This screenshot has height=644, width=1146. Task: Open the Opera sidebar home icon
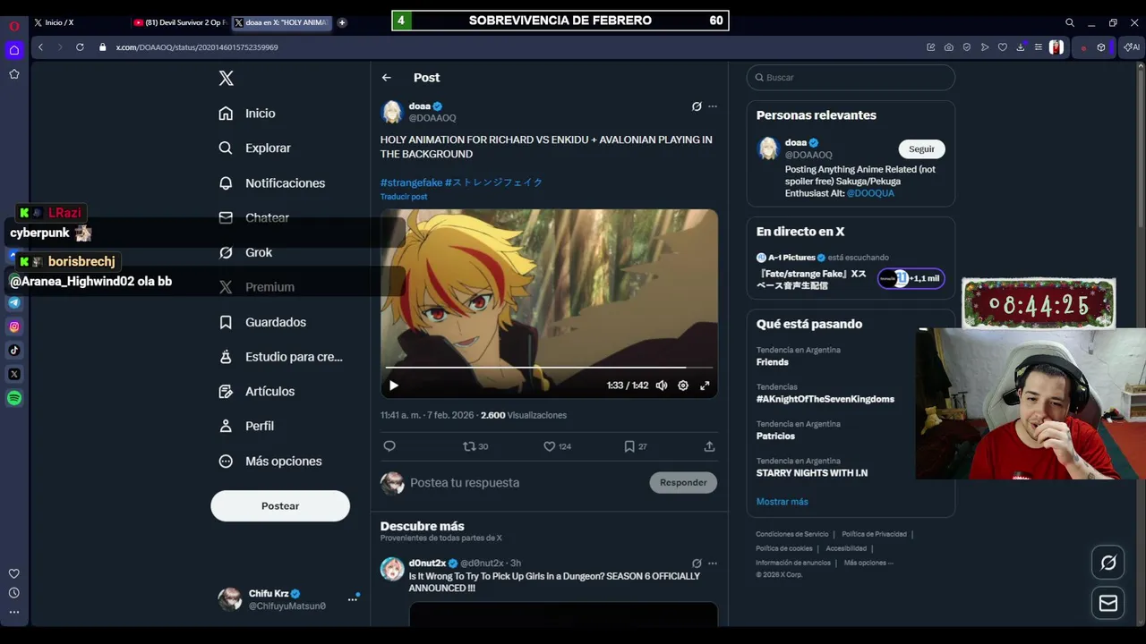click(14, 50)
